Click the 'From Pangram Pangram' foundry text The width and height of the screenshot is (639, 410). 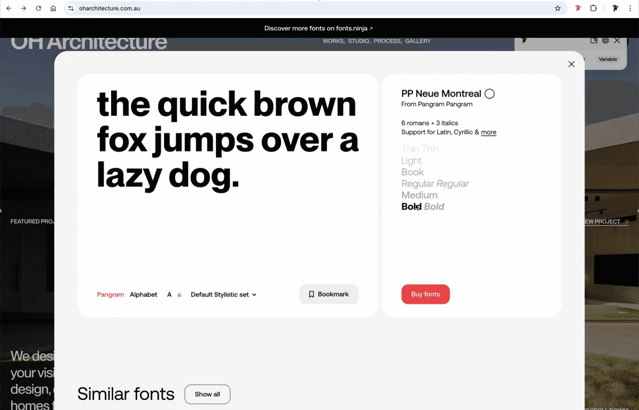[437, 104]
